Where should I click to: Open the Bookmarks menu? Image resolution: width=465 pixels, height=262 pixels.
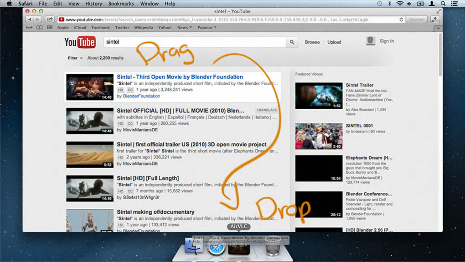click(x=121, y=4)
